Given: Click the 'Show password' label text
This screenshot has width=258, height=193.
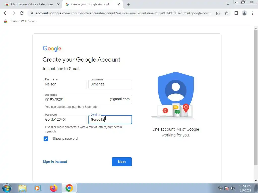Looking at the screenshot, I should pos(65,138).
